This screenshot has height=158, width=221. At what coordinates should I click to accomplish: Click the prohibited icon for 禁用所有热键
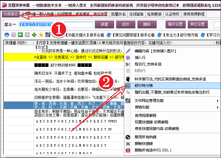click(x=128, y=137)
